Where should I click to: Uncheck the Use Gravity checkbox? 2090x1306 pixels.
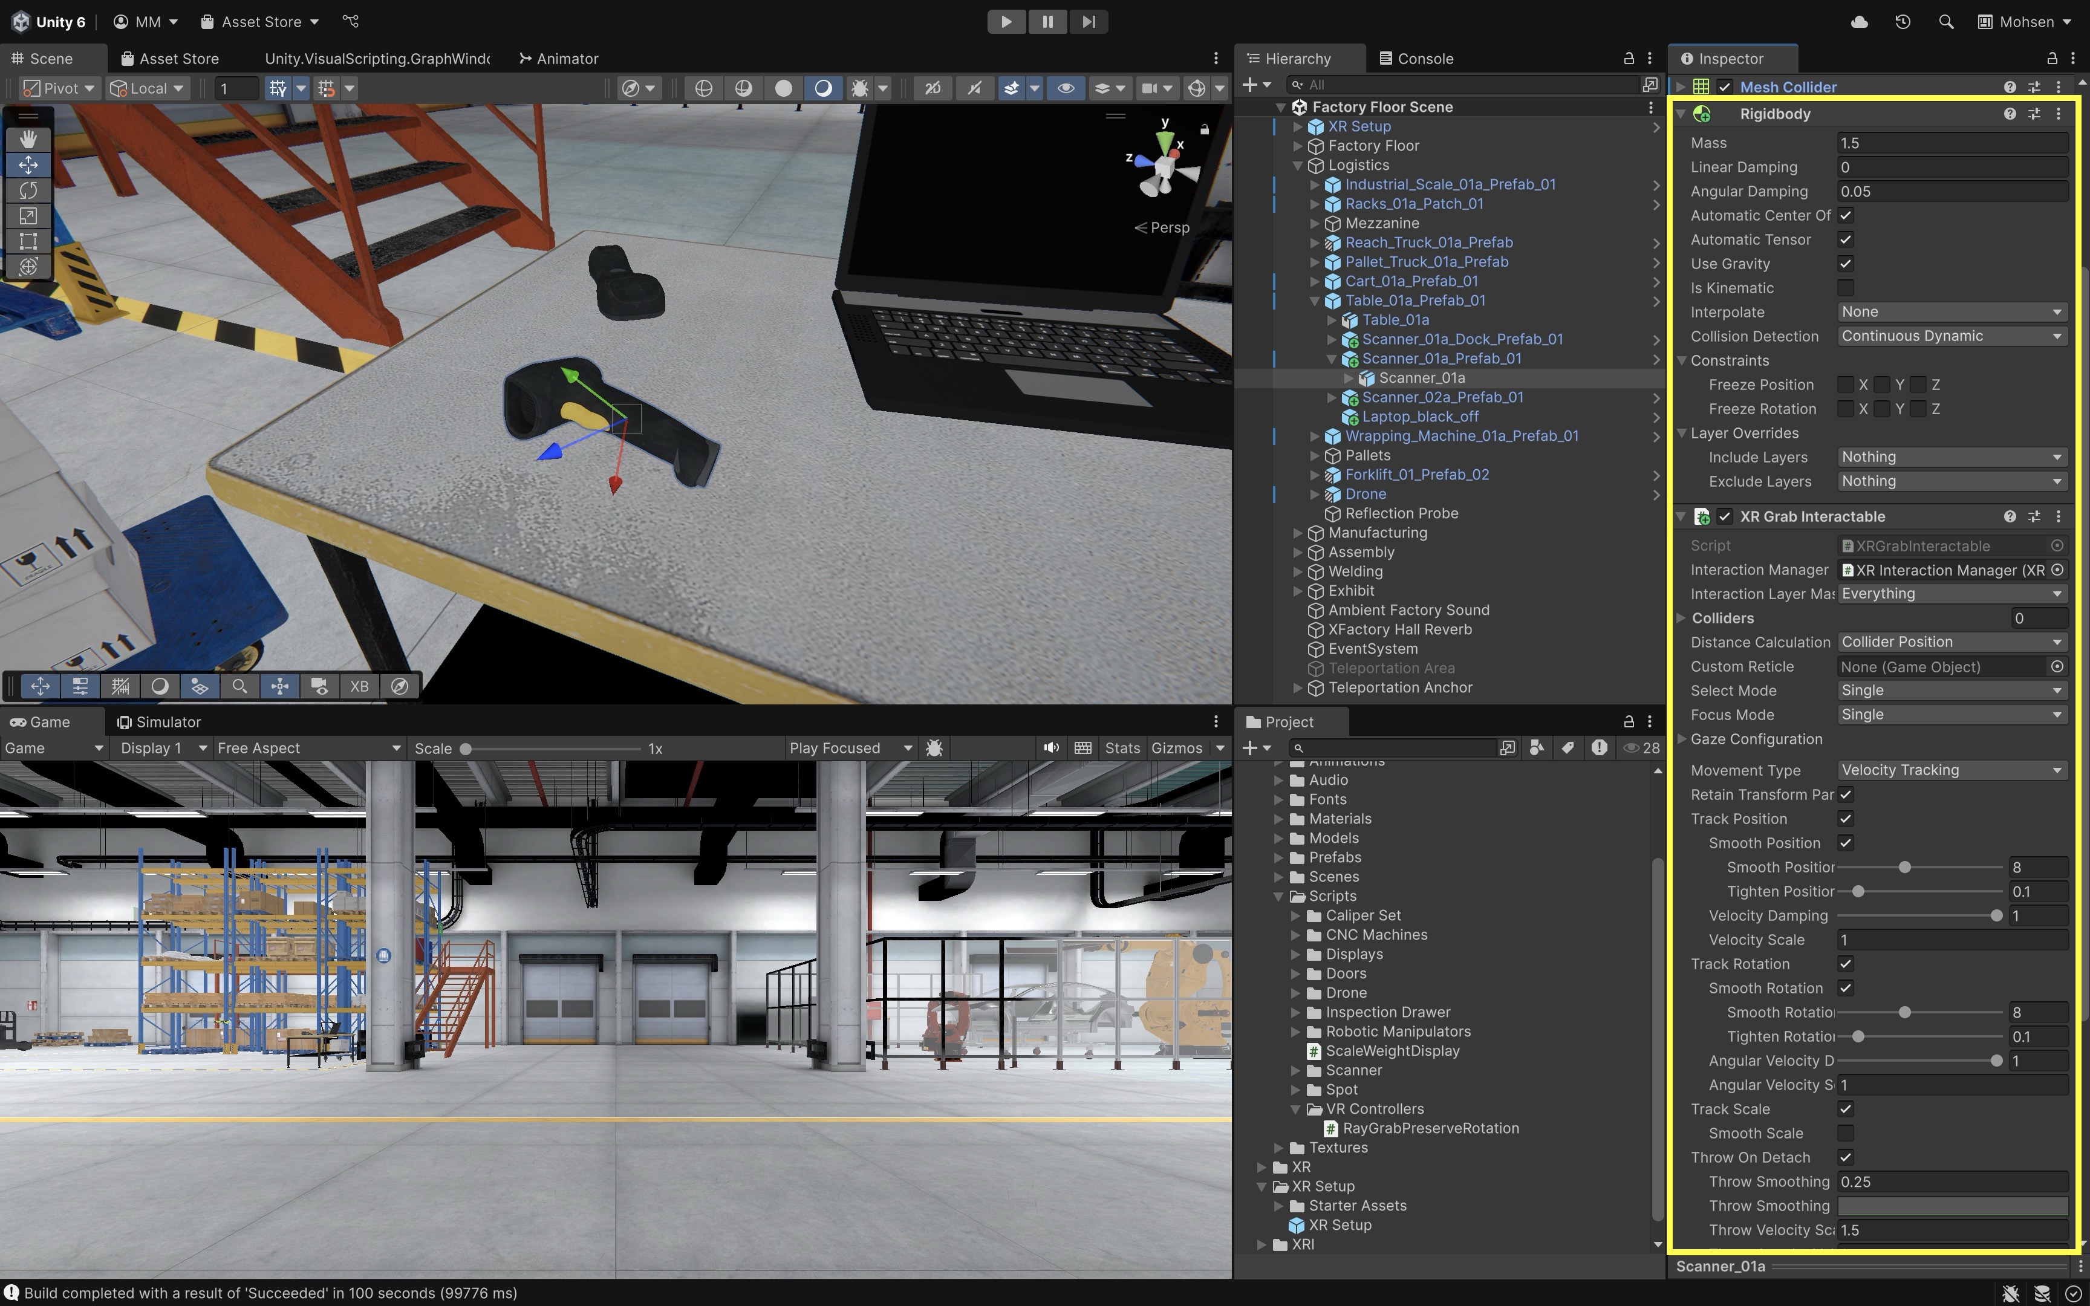point(1846,264)
